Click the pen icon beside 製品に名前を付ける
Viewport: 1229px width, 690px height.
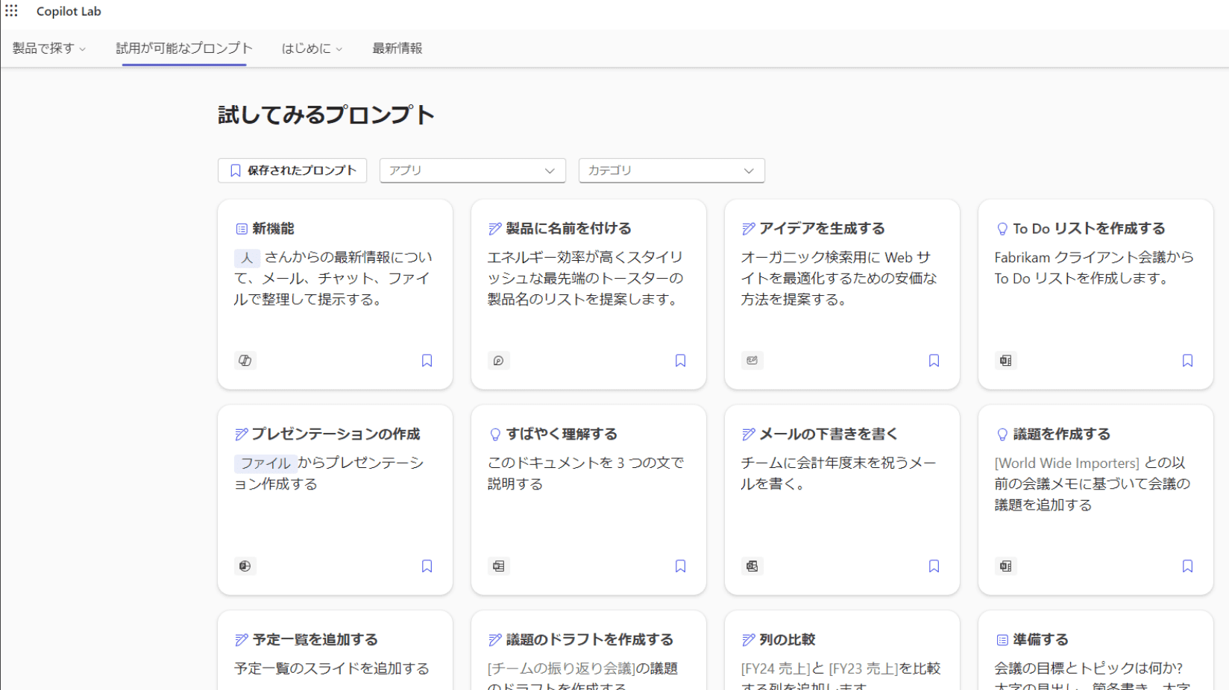point(494,229)
